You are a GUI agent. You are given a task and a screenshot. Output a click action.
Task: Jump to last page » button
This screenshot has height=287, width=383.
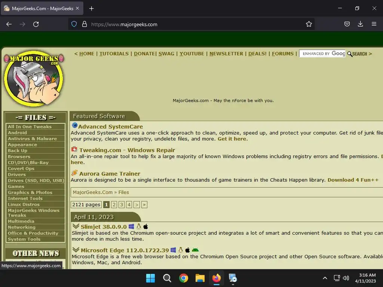pos(144,204)
